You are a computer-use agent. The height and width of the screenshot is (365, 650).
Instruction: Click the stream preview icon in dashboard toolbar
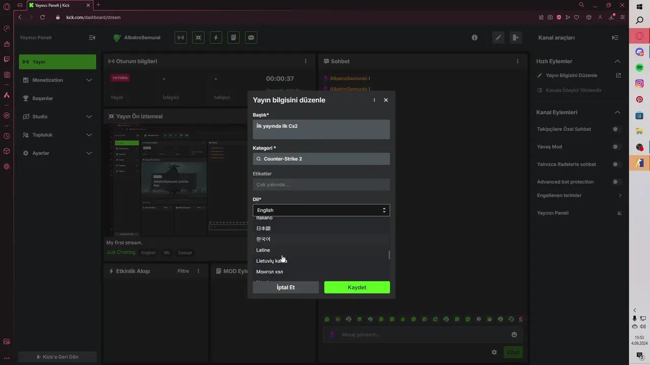coord(199,38)
